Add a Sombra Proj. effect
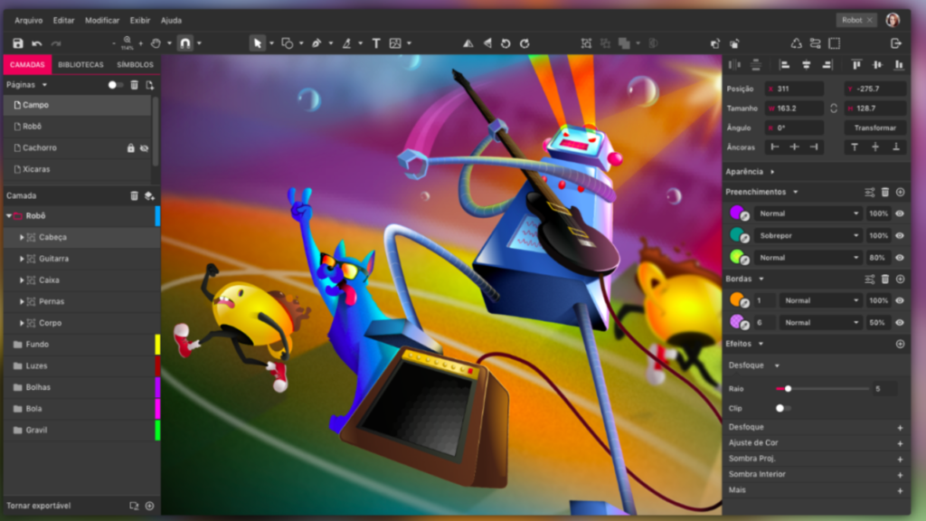926x521 pixels. click(900, 459)
